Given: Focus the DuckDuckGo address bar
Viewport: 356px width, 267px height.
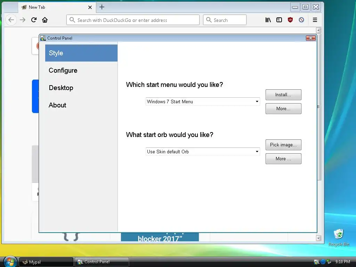Looking at the screenshot, I should click(x=133, y=20).
